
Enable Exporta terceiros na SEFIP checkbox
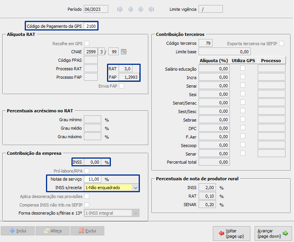(x=281, y=44)
